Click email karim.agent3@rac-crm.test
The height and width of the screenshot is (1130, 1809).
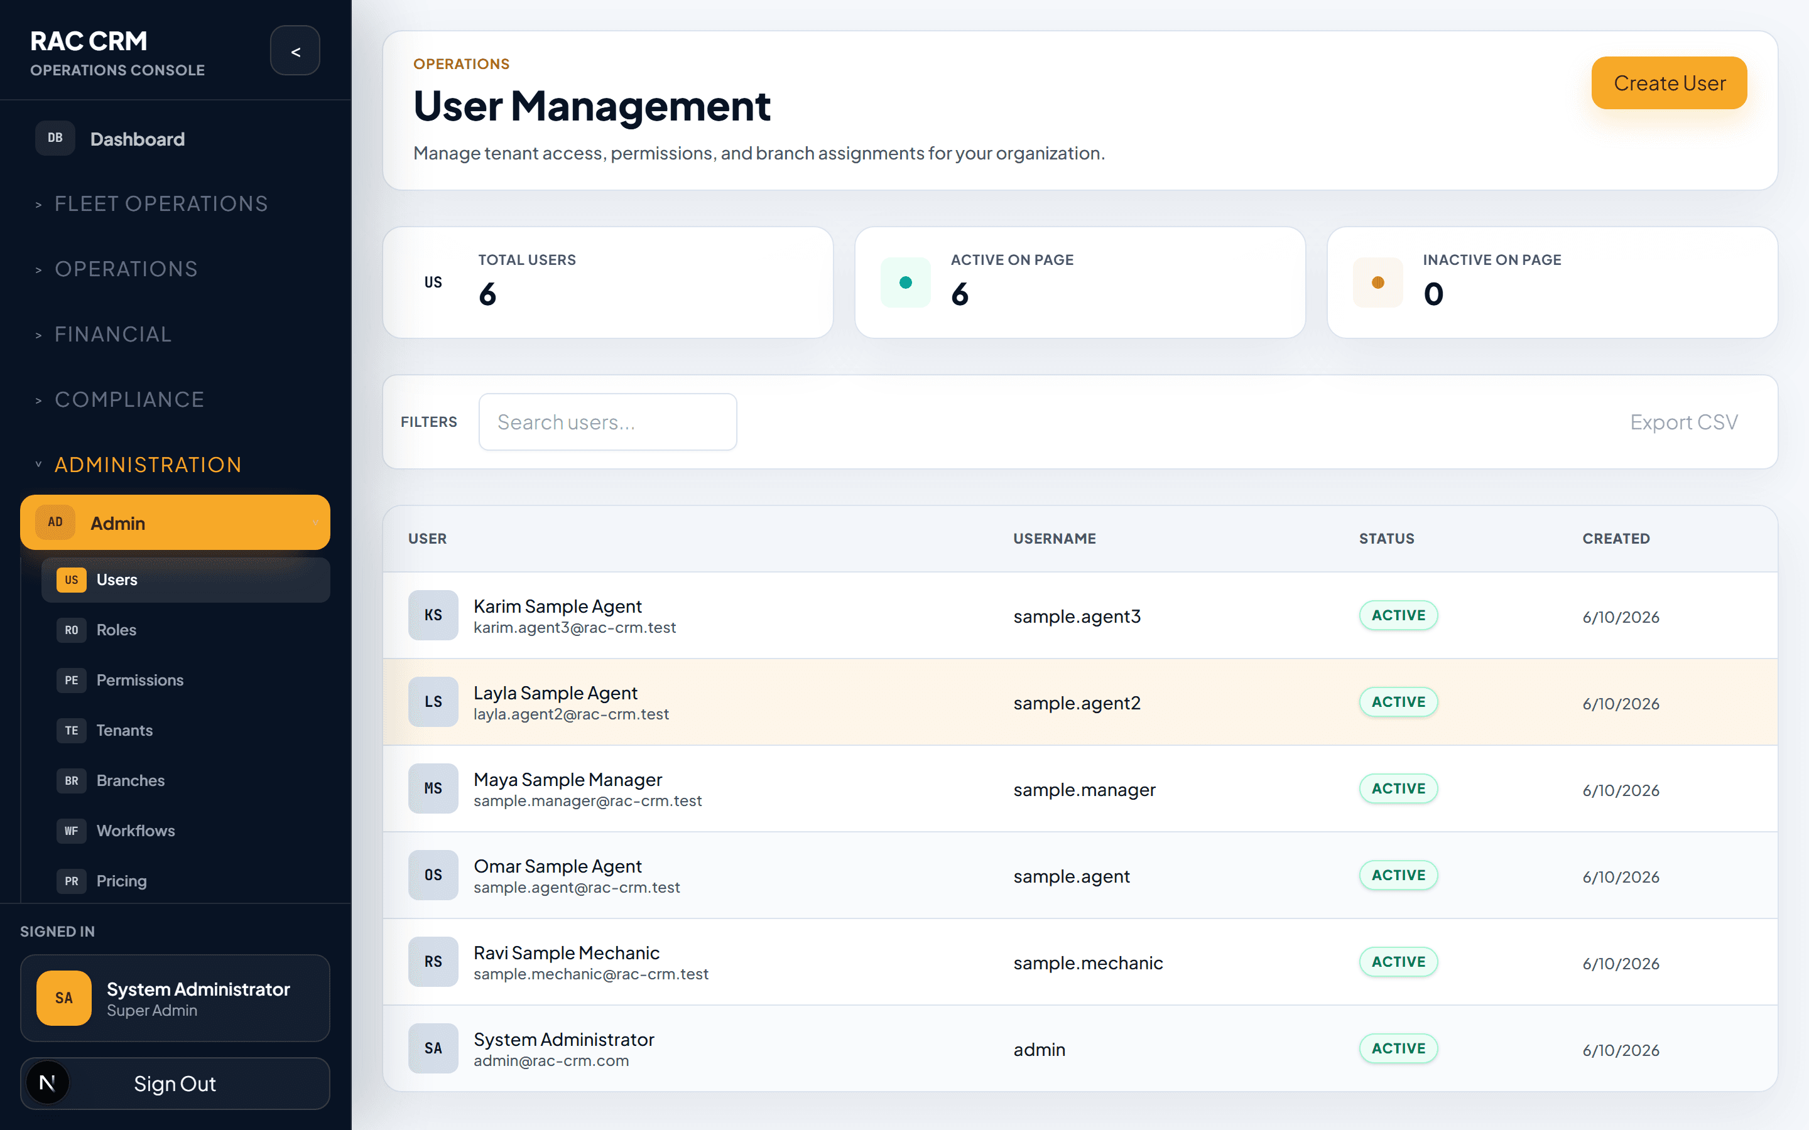pyautogui.click(x=575, y=628)
